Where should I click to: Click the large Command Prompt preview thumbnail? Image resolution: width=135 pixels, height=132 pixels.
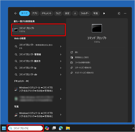click(x=97, y=28)
